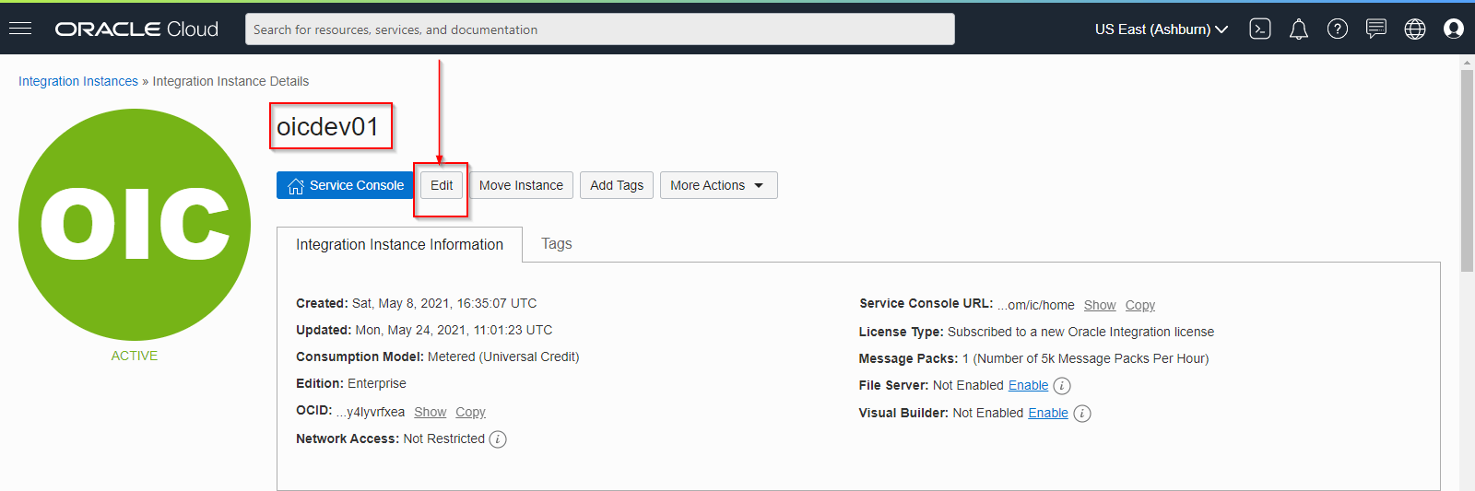
Task: Focus the resources and services search box
Action: pos(600,29)
